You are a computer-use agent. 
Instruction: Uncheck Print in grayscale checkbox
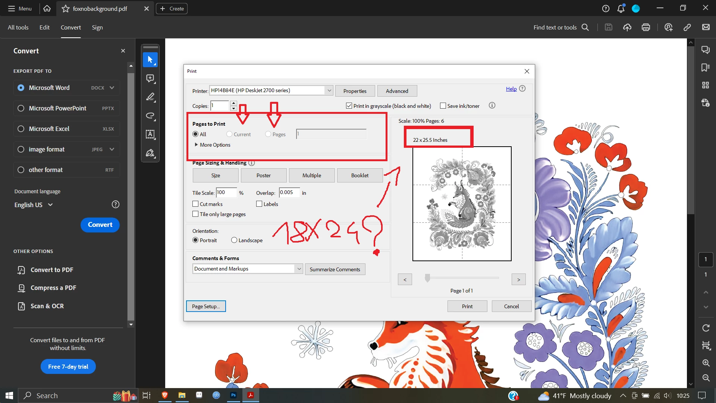pos(349,106)
